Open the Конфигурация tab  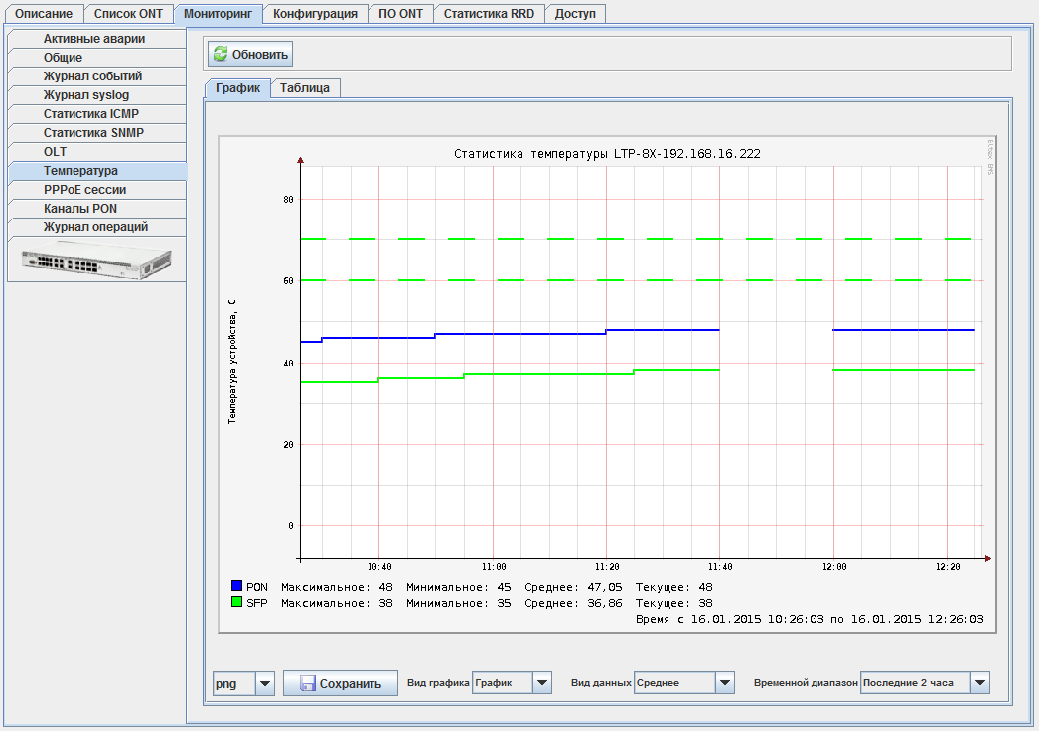tap(315, 14)
